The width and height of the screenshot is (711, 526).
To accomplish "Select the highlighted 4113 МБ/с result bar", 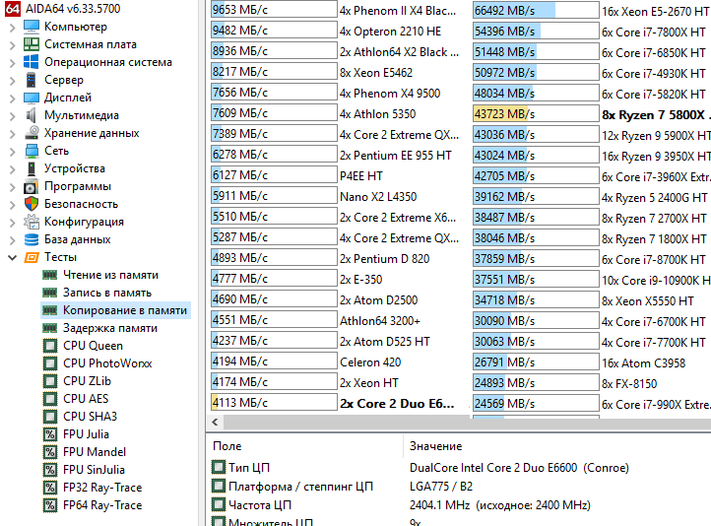I will click(x=274, y=403).
